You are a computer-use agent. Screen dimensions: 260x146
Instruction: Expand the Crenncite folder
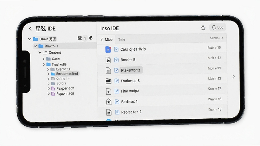click(48, 69)
